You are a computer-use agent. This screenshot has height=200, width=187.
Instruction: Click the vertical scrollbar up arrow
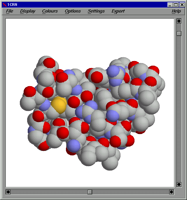[179, 21]
